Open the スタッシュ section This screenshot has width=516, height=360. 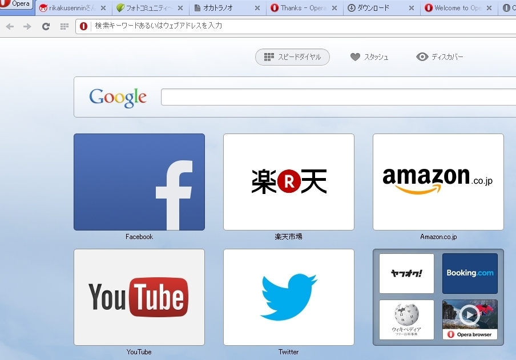point(369,57)
